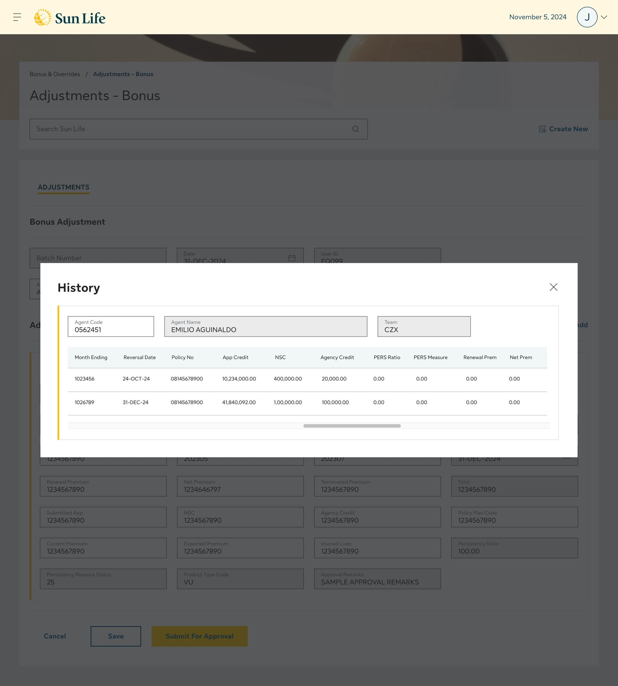The height and width of the screenshot is (686, 618).
Task: Expand the user profile dropdown chevron
Action: 604,17
